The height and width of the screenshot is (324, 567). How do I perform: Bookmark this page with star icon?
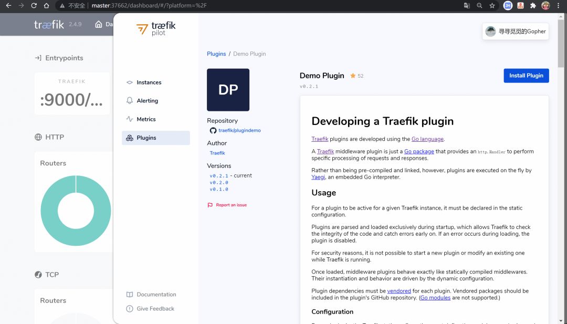[x=492, y=5]
